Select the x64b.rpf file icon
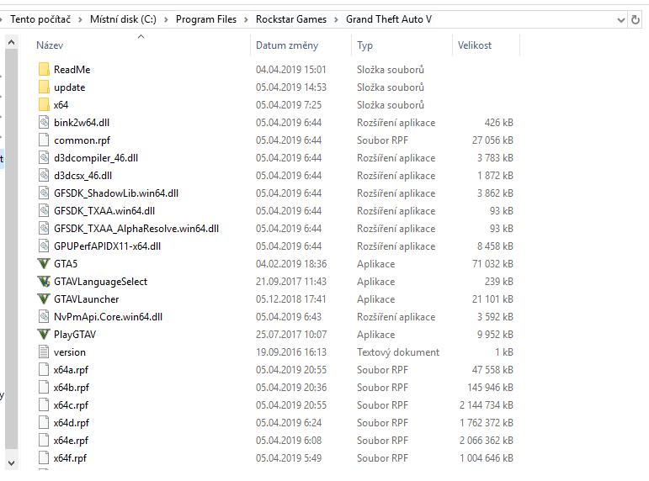The width and height of the screenshot is (649, 481). [x=44, y=388]
